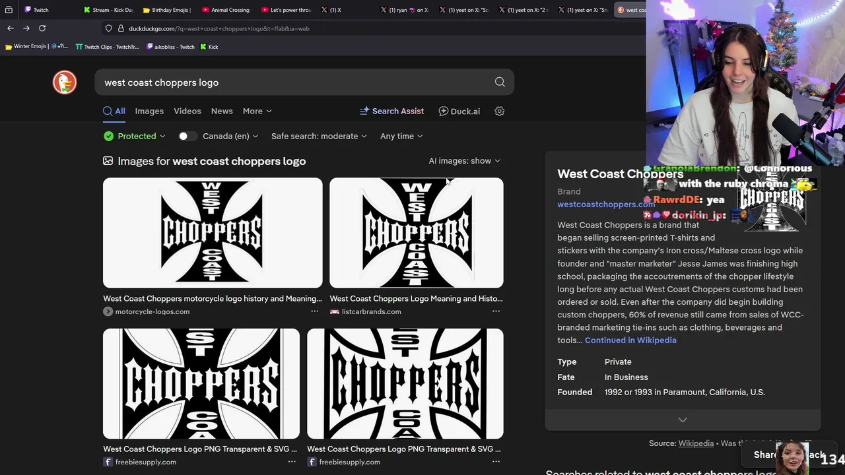845x475 pixels.
Task: Open the Winter Emojis bookmark folder
Action: coord(36,47)
